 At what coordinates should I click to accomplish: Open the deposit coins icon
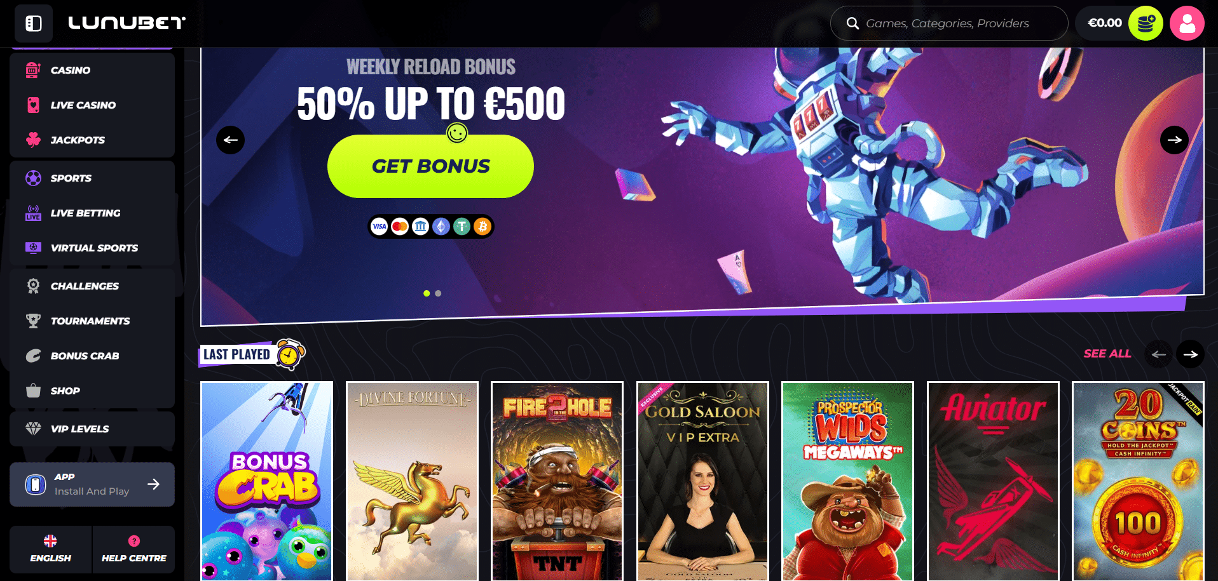1146,23
